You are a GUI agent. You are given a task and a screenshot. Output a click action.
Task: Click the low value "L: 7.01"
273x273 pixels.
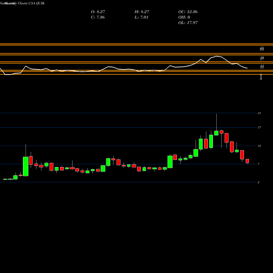click(x=141, y=17)
